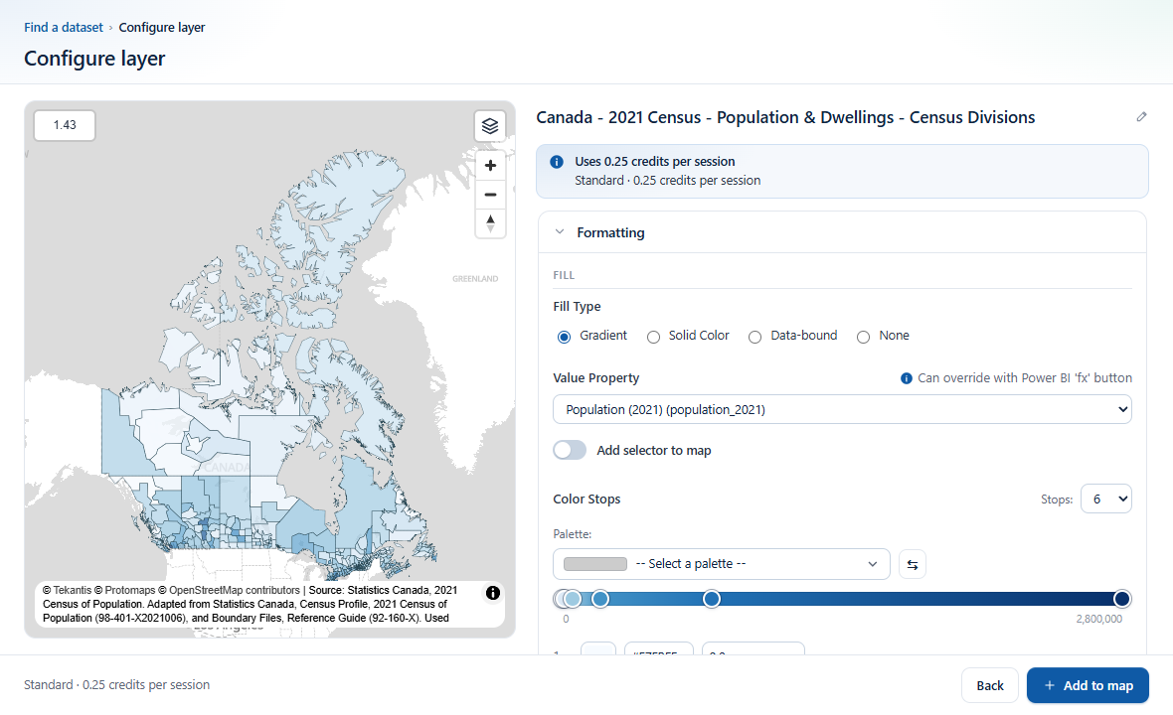This screenshot has width=1173, height=715.
Task: Select Solid Color fill type
Action: (653, 337)
